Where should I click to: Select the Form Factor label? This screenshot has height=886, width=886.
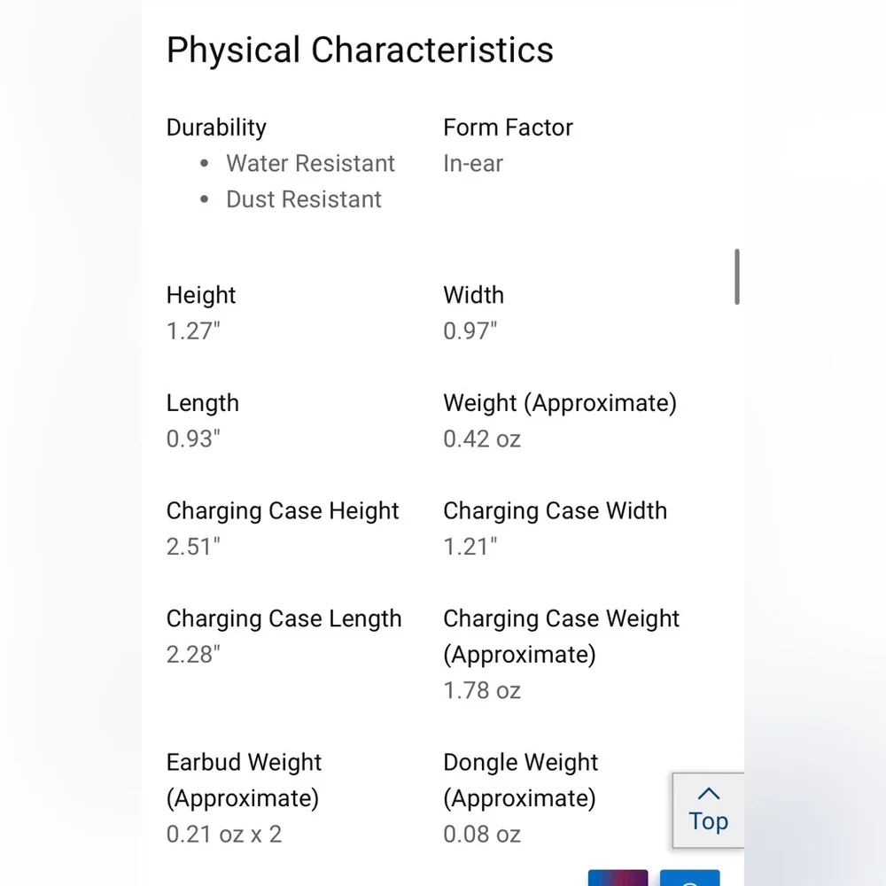(508, 127)
